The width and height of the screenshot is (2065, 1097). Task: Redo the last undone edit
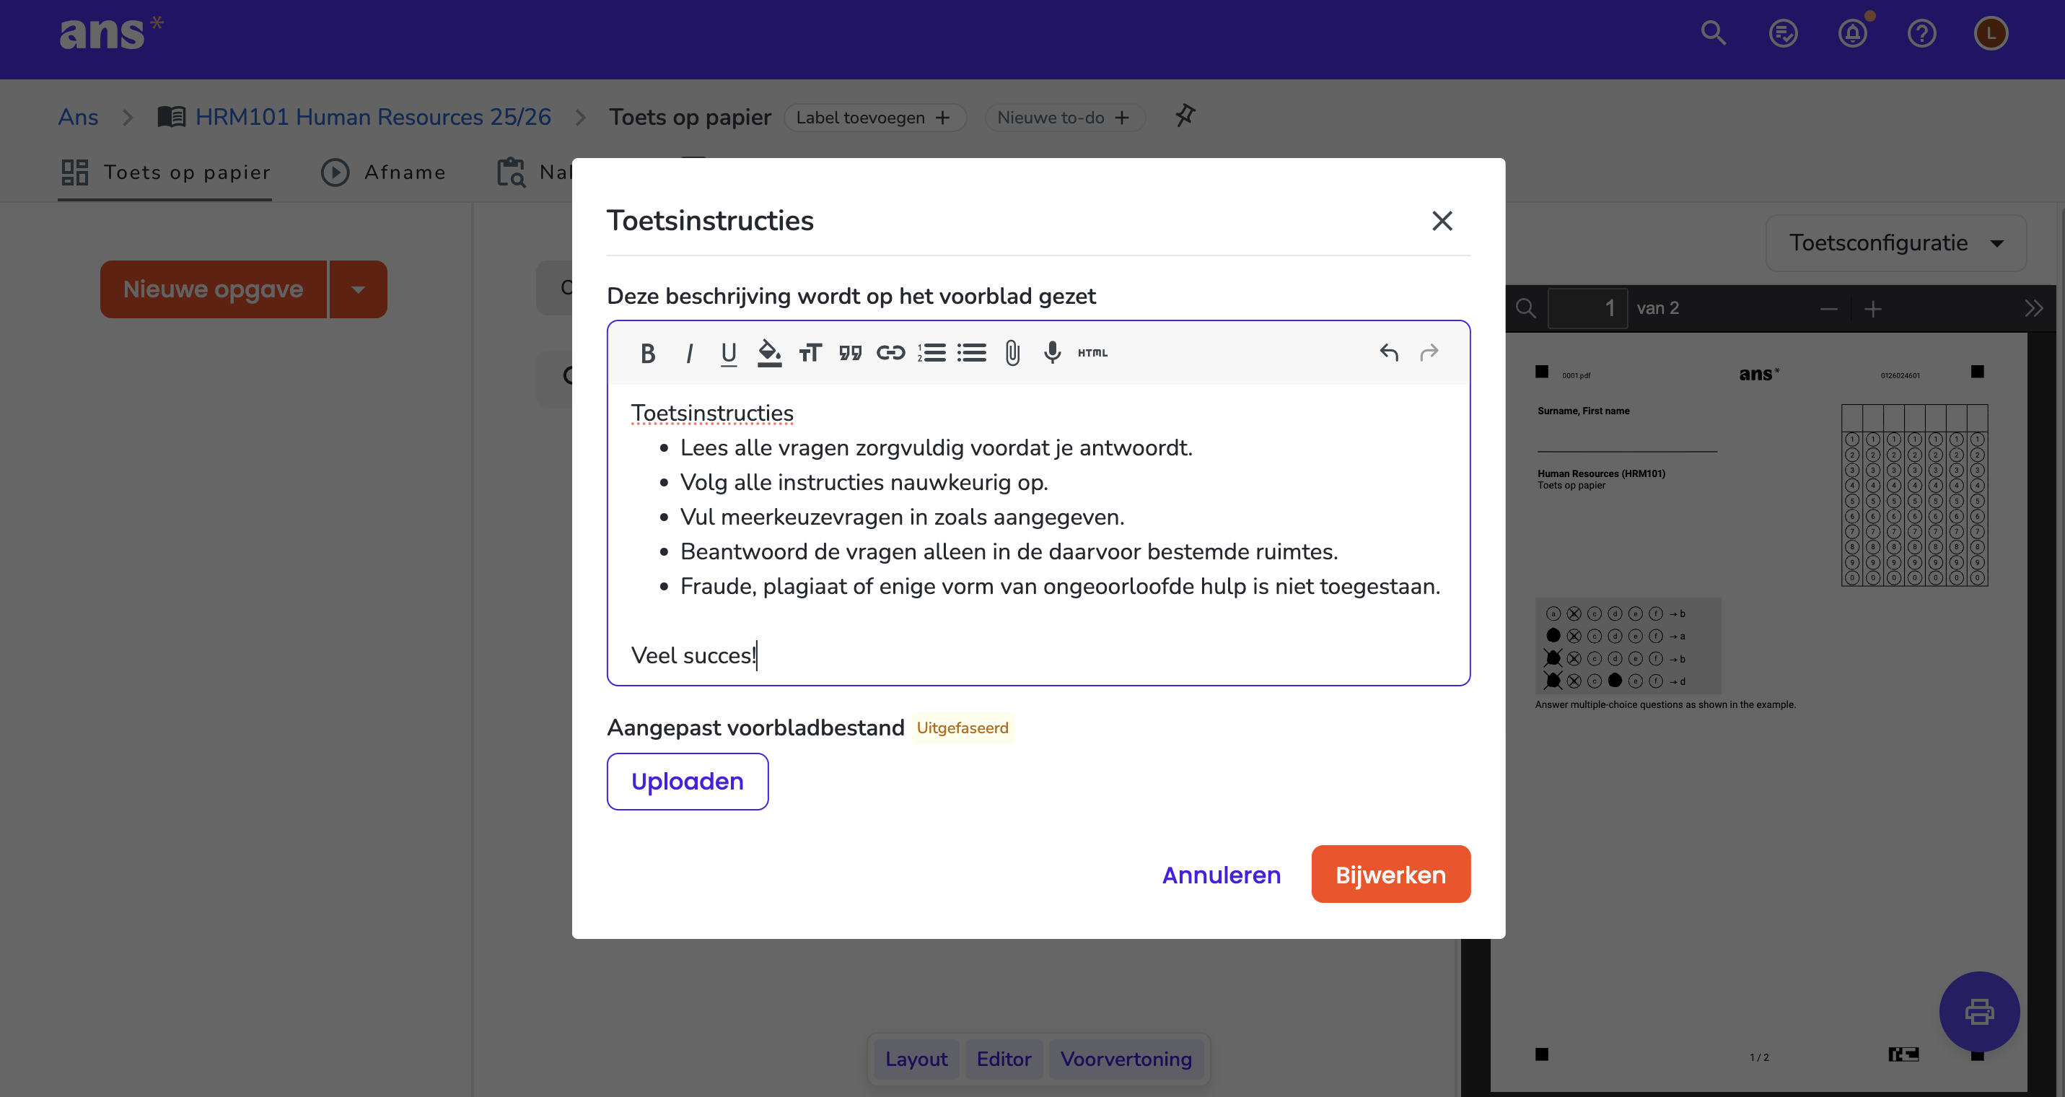(x=1429, y=353)
